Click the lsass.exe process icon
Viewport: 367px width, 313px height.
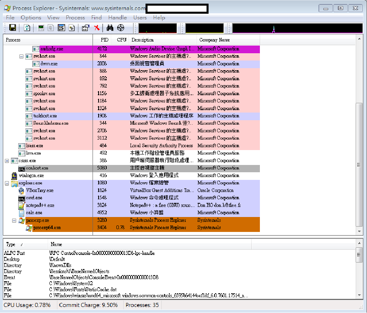coord(21,146)
